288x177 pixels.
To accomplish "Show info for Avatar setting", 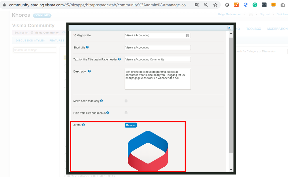I will (83, 125).
